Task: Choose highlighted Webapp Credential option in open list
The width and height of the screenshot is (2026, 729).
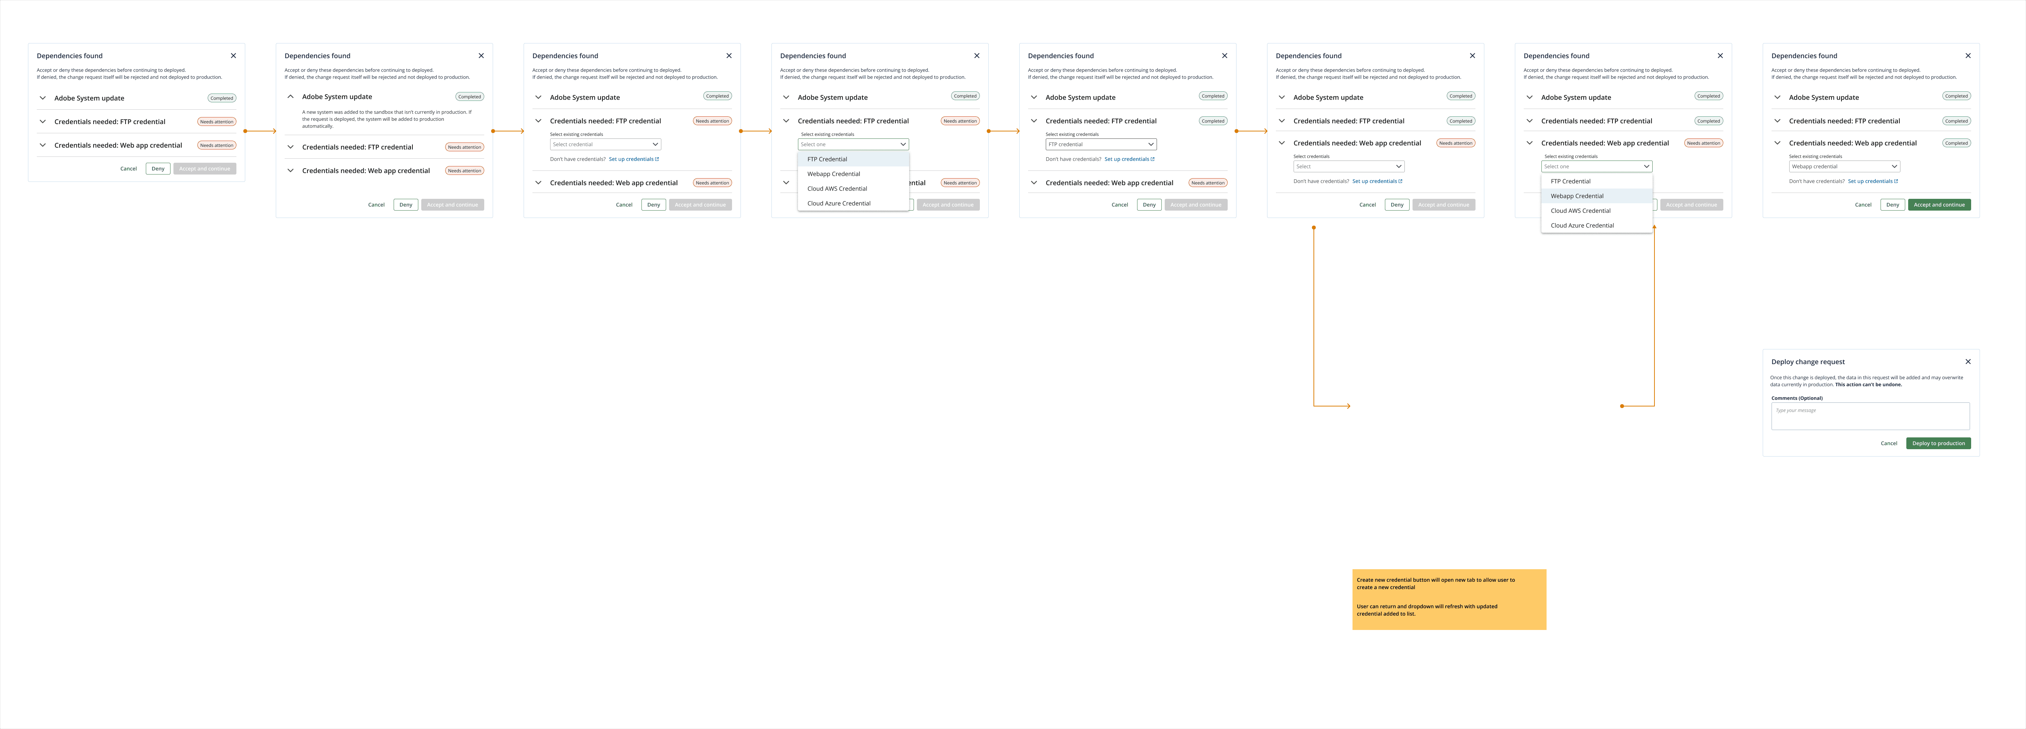Action: (x=1596, y=196)
